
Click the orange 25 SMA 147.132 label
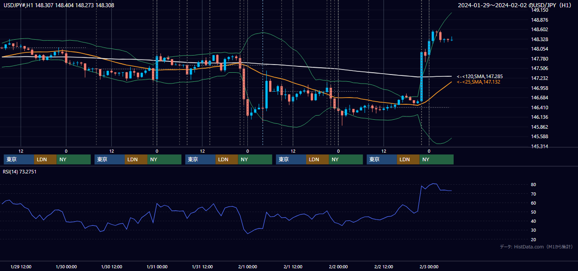[x=479, y=82]
